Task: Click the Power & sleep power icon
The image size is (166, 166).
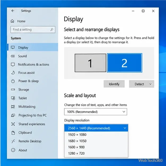Action: click(x=13, y=81)
